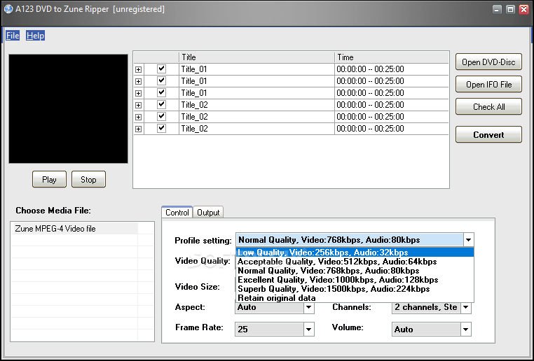The width and height of the screenshot is (534, 361).
Task: Switch to the Control tab
Action: (x=177, y=213)
